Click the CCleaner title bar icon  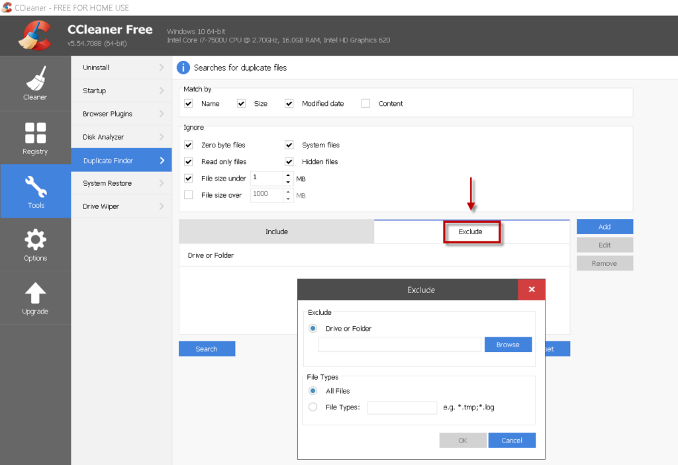pos(7,7)
